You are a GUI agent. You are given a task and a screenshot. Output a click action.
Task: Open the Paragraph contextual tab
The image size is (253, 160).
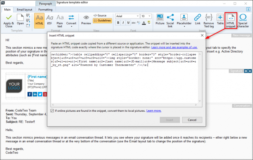pos(45,4)
